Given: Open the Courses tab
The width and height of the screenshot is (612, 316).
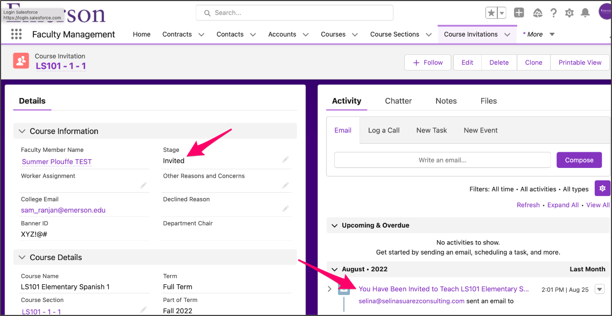Looking at the screenshot, I should (333, 34).
